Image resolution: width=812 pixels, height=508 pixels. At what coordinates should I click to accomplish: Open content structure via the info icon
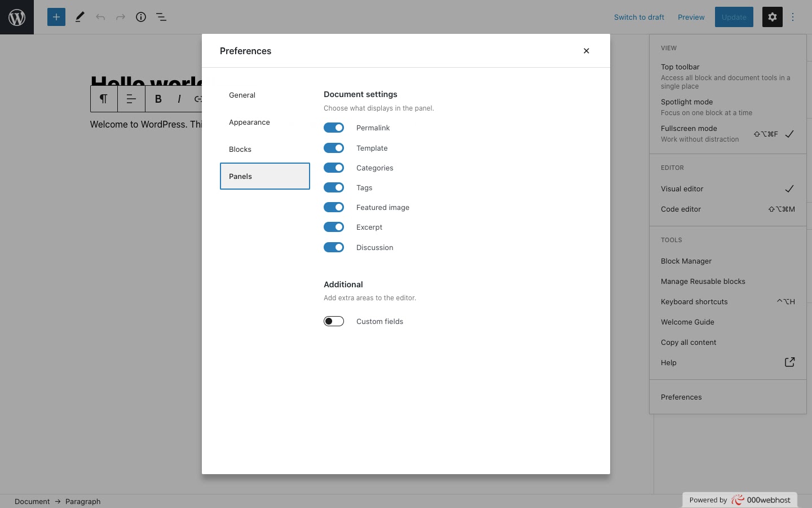coord(141,17)
